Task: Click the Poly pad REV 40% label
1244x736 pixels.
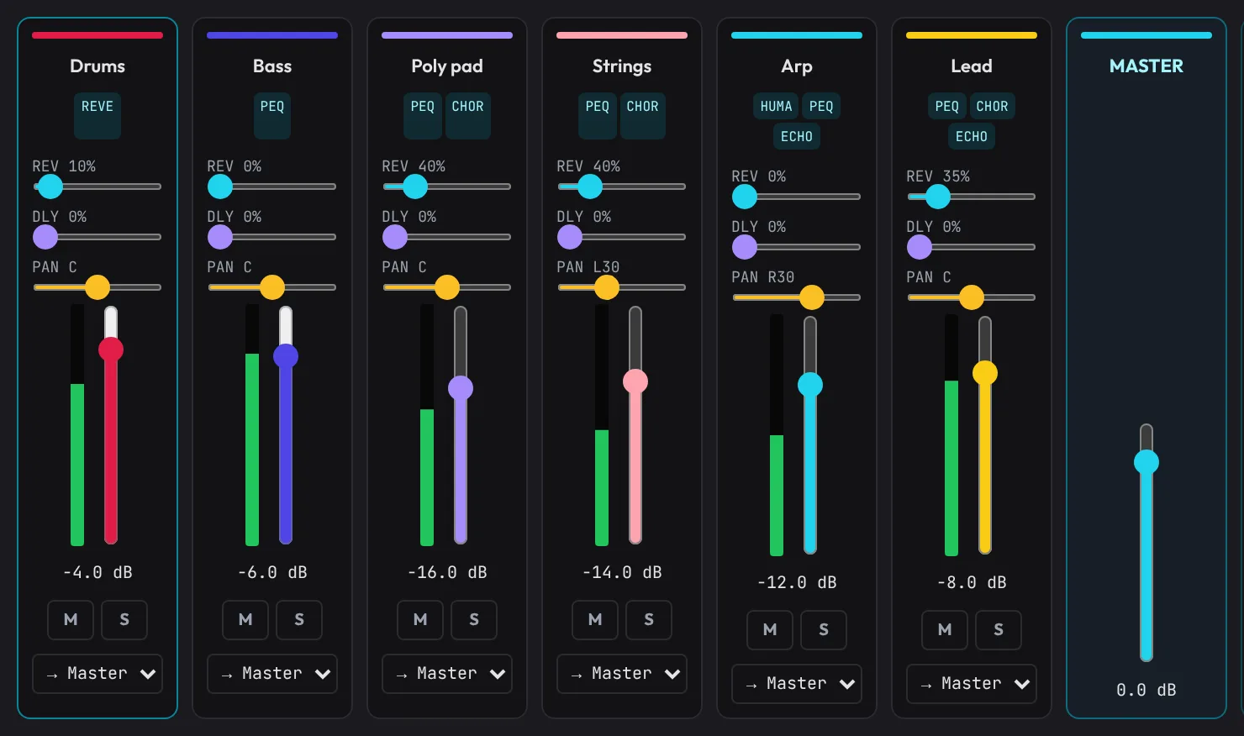Action: point(414,166)
